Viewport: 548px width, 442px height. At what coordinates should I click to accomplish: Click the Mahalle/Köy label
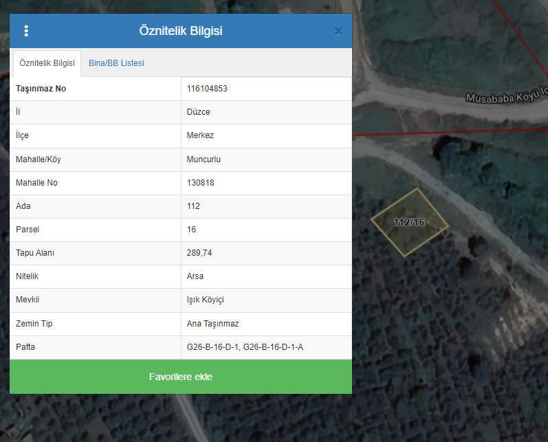click(39, 159)
